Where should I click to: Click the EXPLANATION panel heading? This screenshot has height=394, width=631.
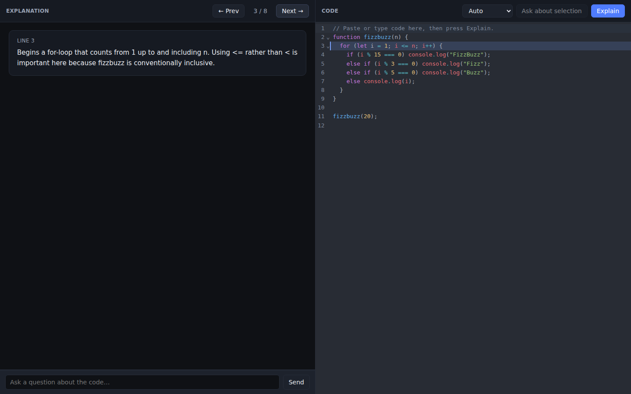tap(28, 11)
